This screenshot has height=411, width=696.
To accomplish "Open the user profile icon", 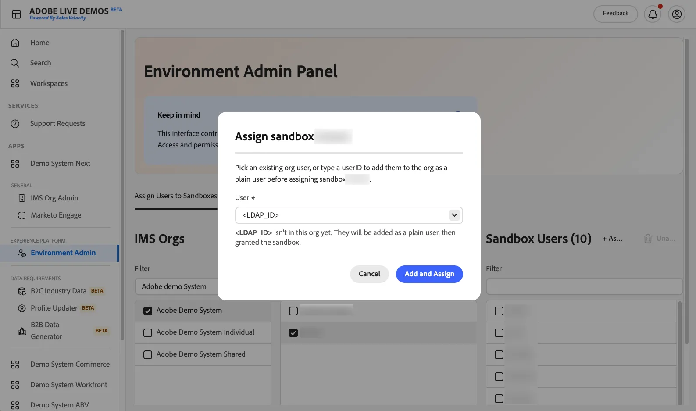I will 677,14.
